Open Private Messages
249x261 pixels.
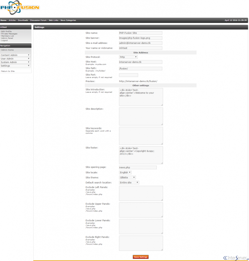click(x=9, y=34)
